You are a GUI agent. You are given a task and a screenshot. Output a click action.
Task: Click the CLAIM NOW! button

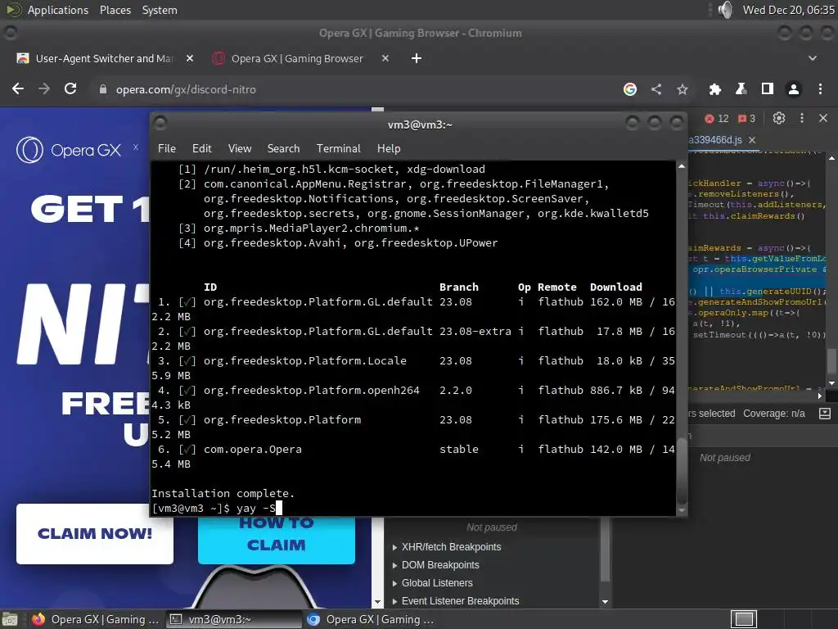coord(95,534)
